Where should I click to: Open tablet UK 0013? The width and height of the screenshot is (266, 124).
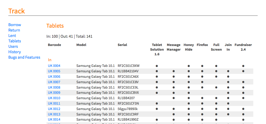54,114
